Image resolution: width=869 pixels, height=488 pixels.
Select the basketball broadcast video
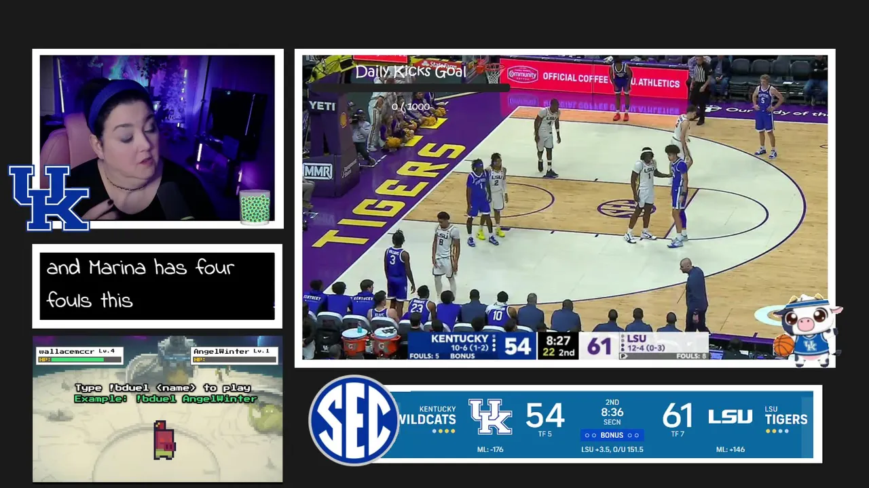click(565, 208)
